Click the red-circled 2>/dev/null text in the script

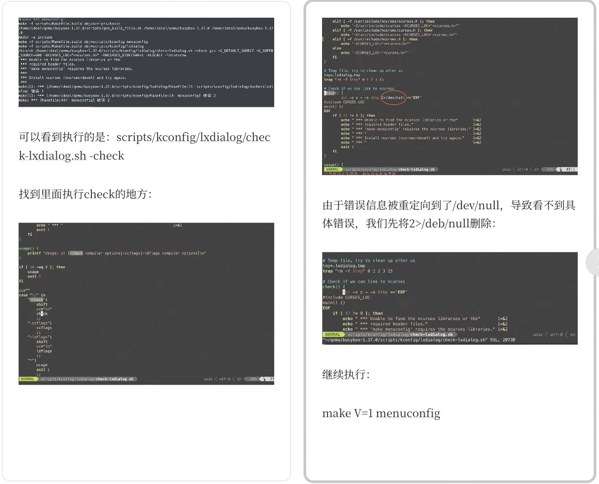[393, 97]
